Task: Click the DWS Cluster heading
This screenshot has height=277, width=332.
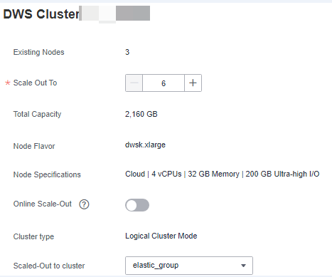Action: (41, 14)
